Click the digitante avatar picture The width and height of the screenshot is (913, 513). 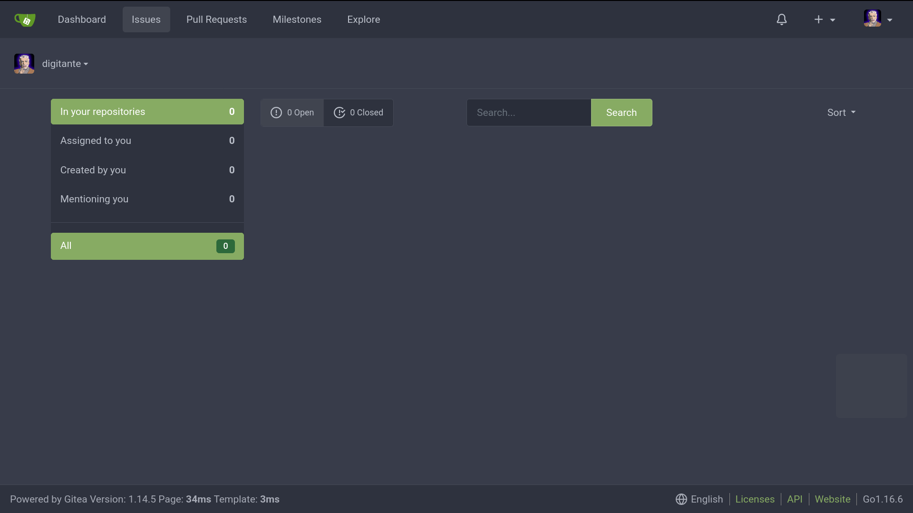tap(24, 64)
